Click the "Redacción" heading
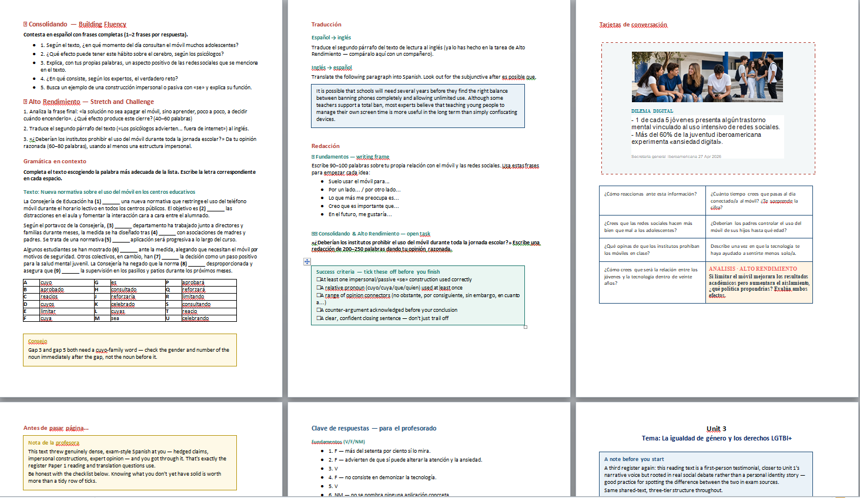860x498 pixels. [326, 146]
